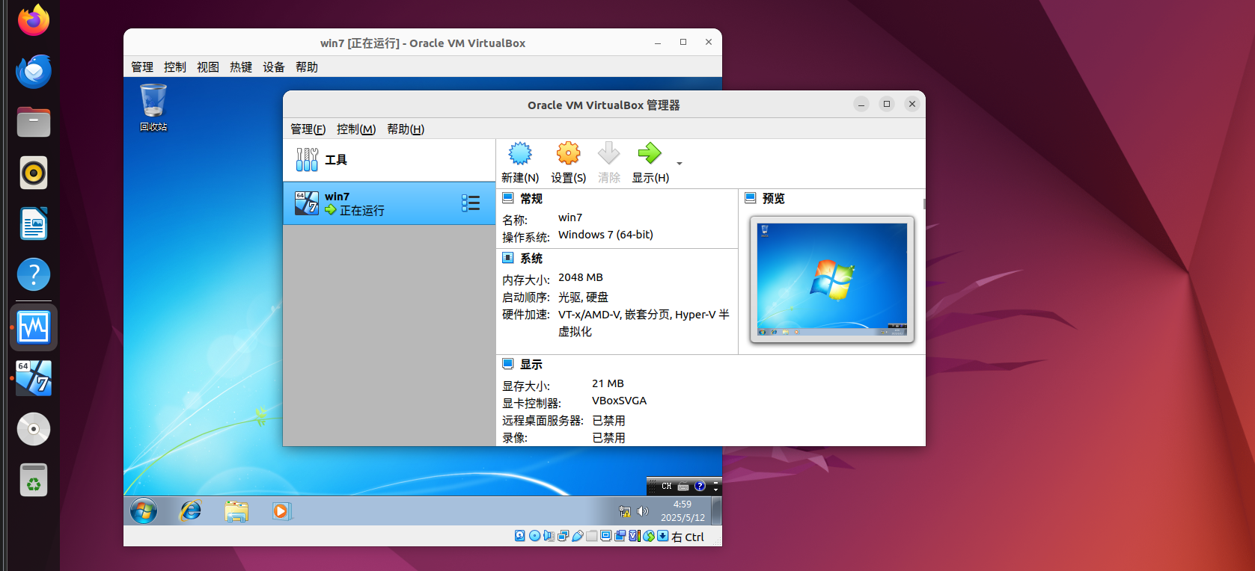Collapse the 常规 (General) section header

531,199
